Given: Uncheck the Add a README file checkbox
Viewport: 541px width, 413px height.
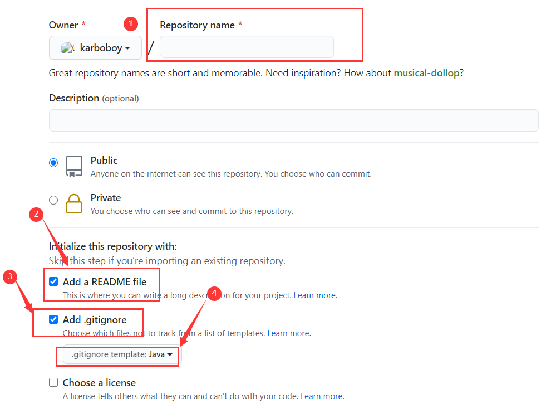Looking at the screenshot, I should tap(53, 281).
